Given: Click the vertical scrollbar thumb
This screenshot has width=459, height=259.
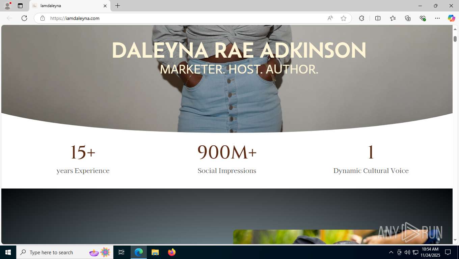Looking at the screenshot, I should (x=455, y=39).
